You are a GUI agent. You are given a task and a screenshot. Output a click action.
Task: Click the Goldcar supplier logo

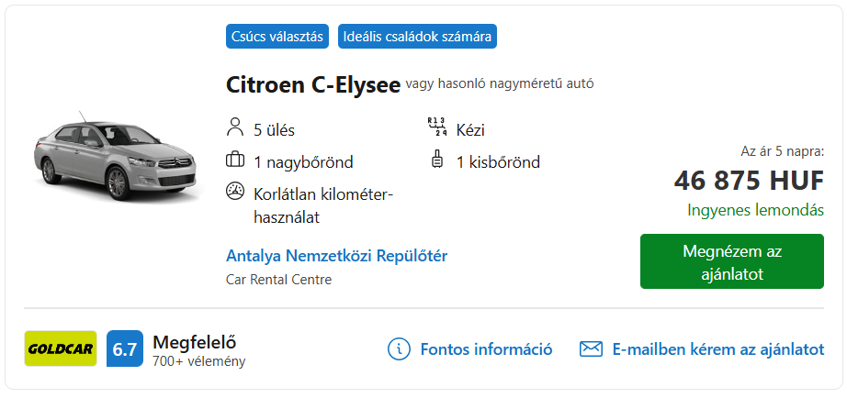tap(61, 348)
